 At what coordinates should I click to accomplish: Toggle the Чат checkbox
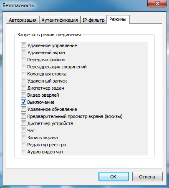tap(23, 130)
